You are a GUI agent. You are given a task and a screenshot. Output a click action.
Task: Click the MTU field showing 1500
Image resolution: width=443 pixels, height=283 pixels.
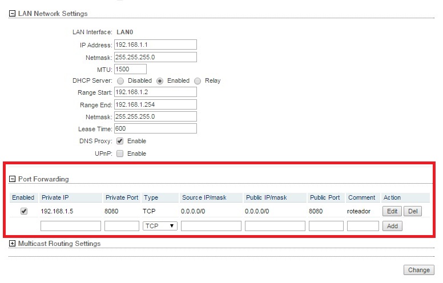pos(130,69)
